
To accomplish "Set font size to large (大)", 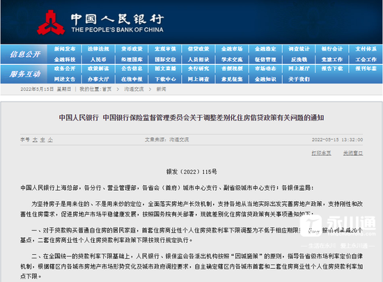I will [36, 140].
